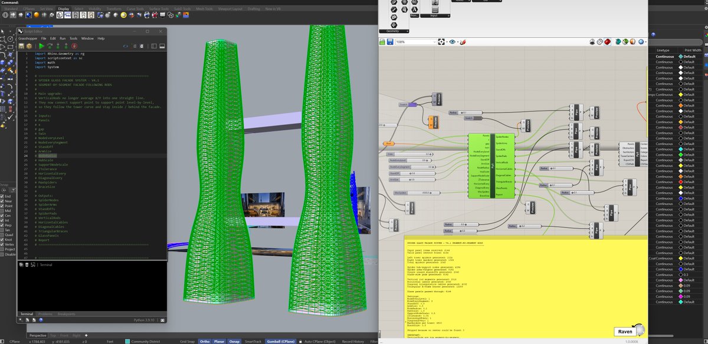This screenshot has width=708, height=344.
Task: Click Grasshopper canvas save (blue floppy) icon
Action: [x=390, y=42]
